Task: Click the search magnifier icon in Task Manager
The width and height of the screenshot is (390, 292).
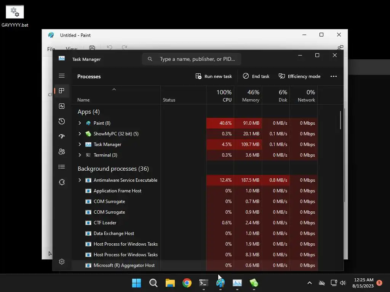Action: coord(150,59)
